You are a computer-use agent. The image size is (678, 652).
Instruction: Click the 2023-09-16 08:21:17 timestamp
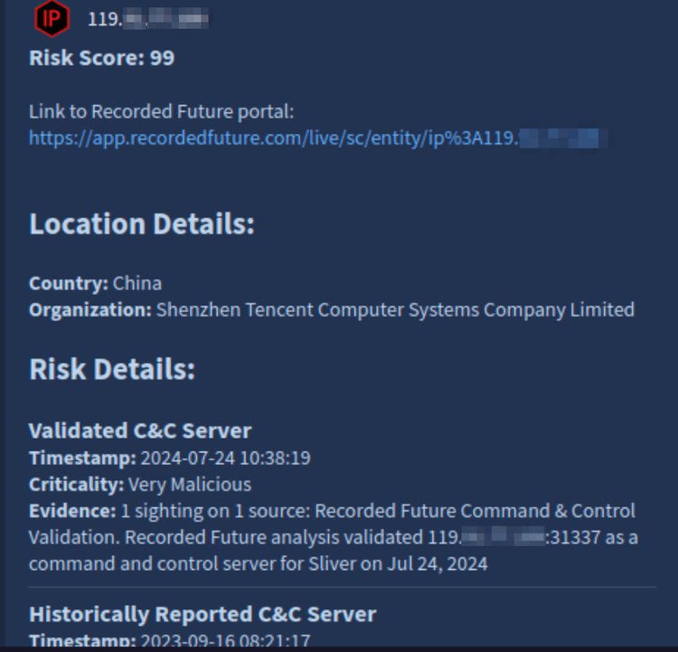tap(225, 641)
